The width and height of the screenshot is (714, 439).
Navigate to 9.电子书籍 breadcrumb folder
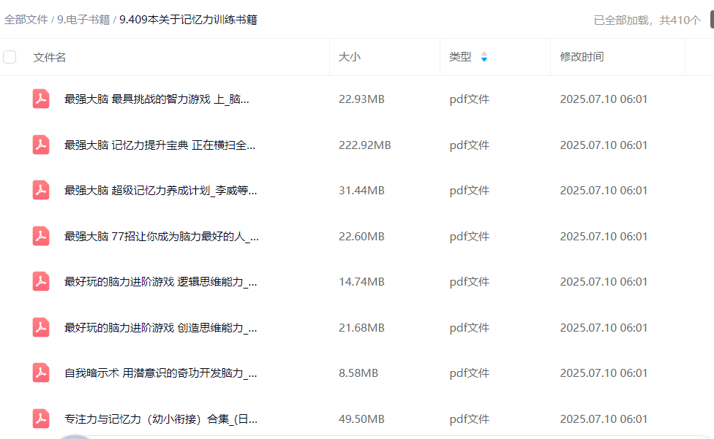[83, 20]
